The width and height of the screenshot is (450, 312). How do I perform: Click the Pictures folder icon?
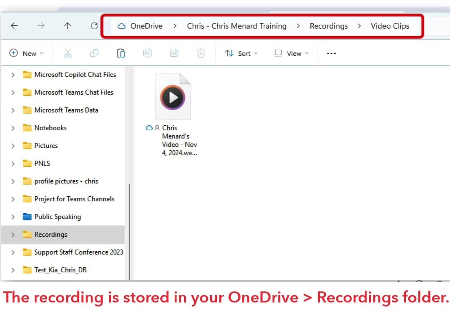pos(27,146)
